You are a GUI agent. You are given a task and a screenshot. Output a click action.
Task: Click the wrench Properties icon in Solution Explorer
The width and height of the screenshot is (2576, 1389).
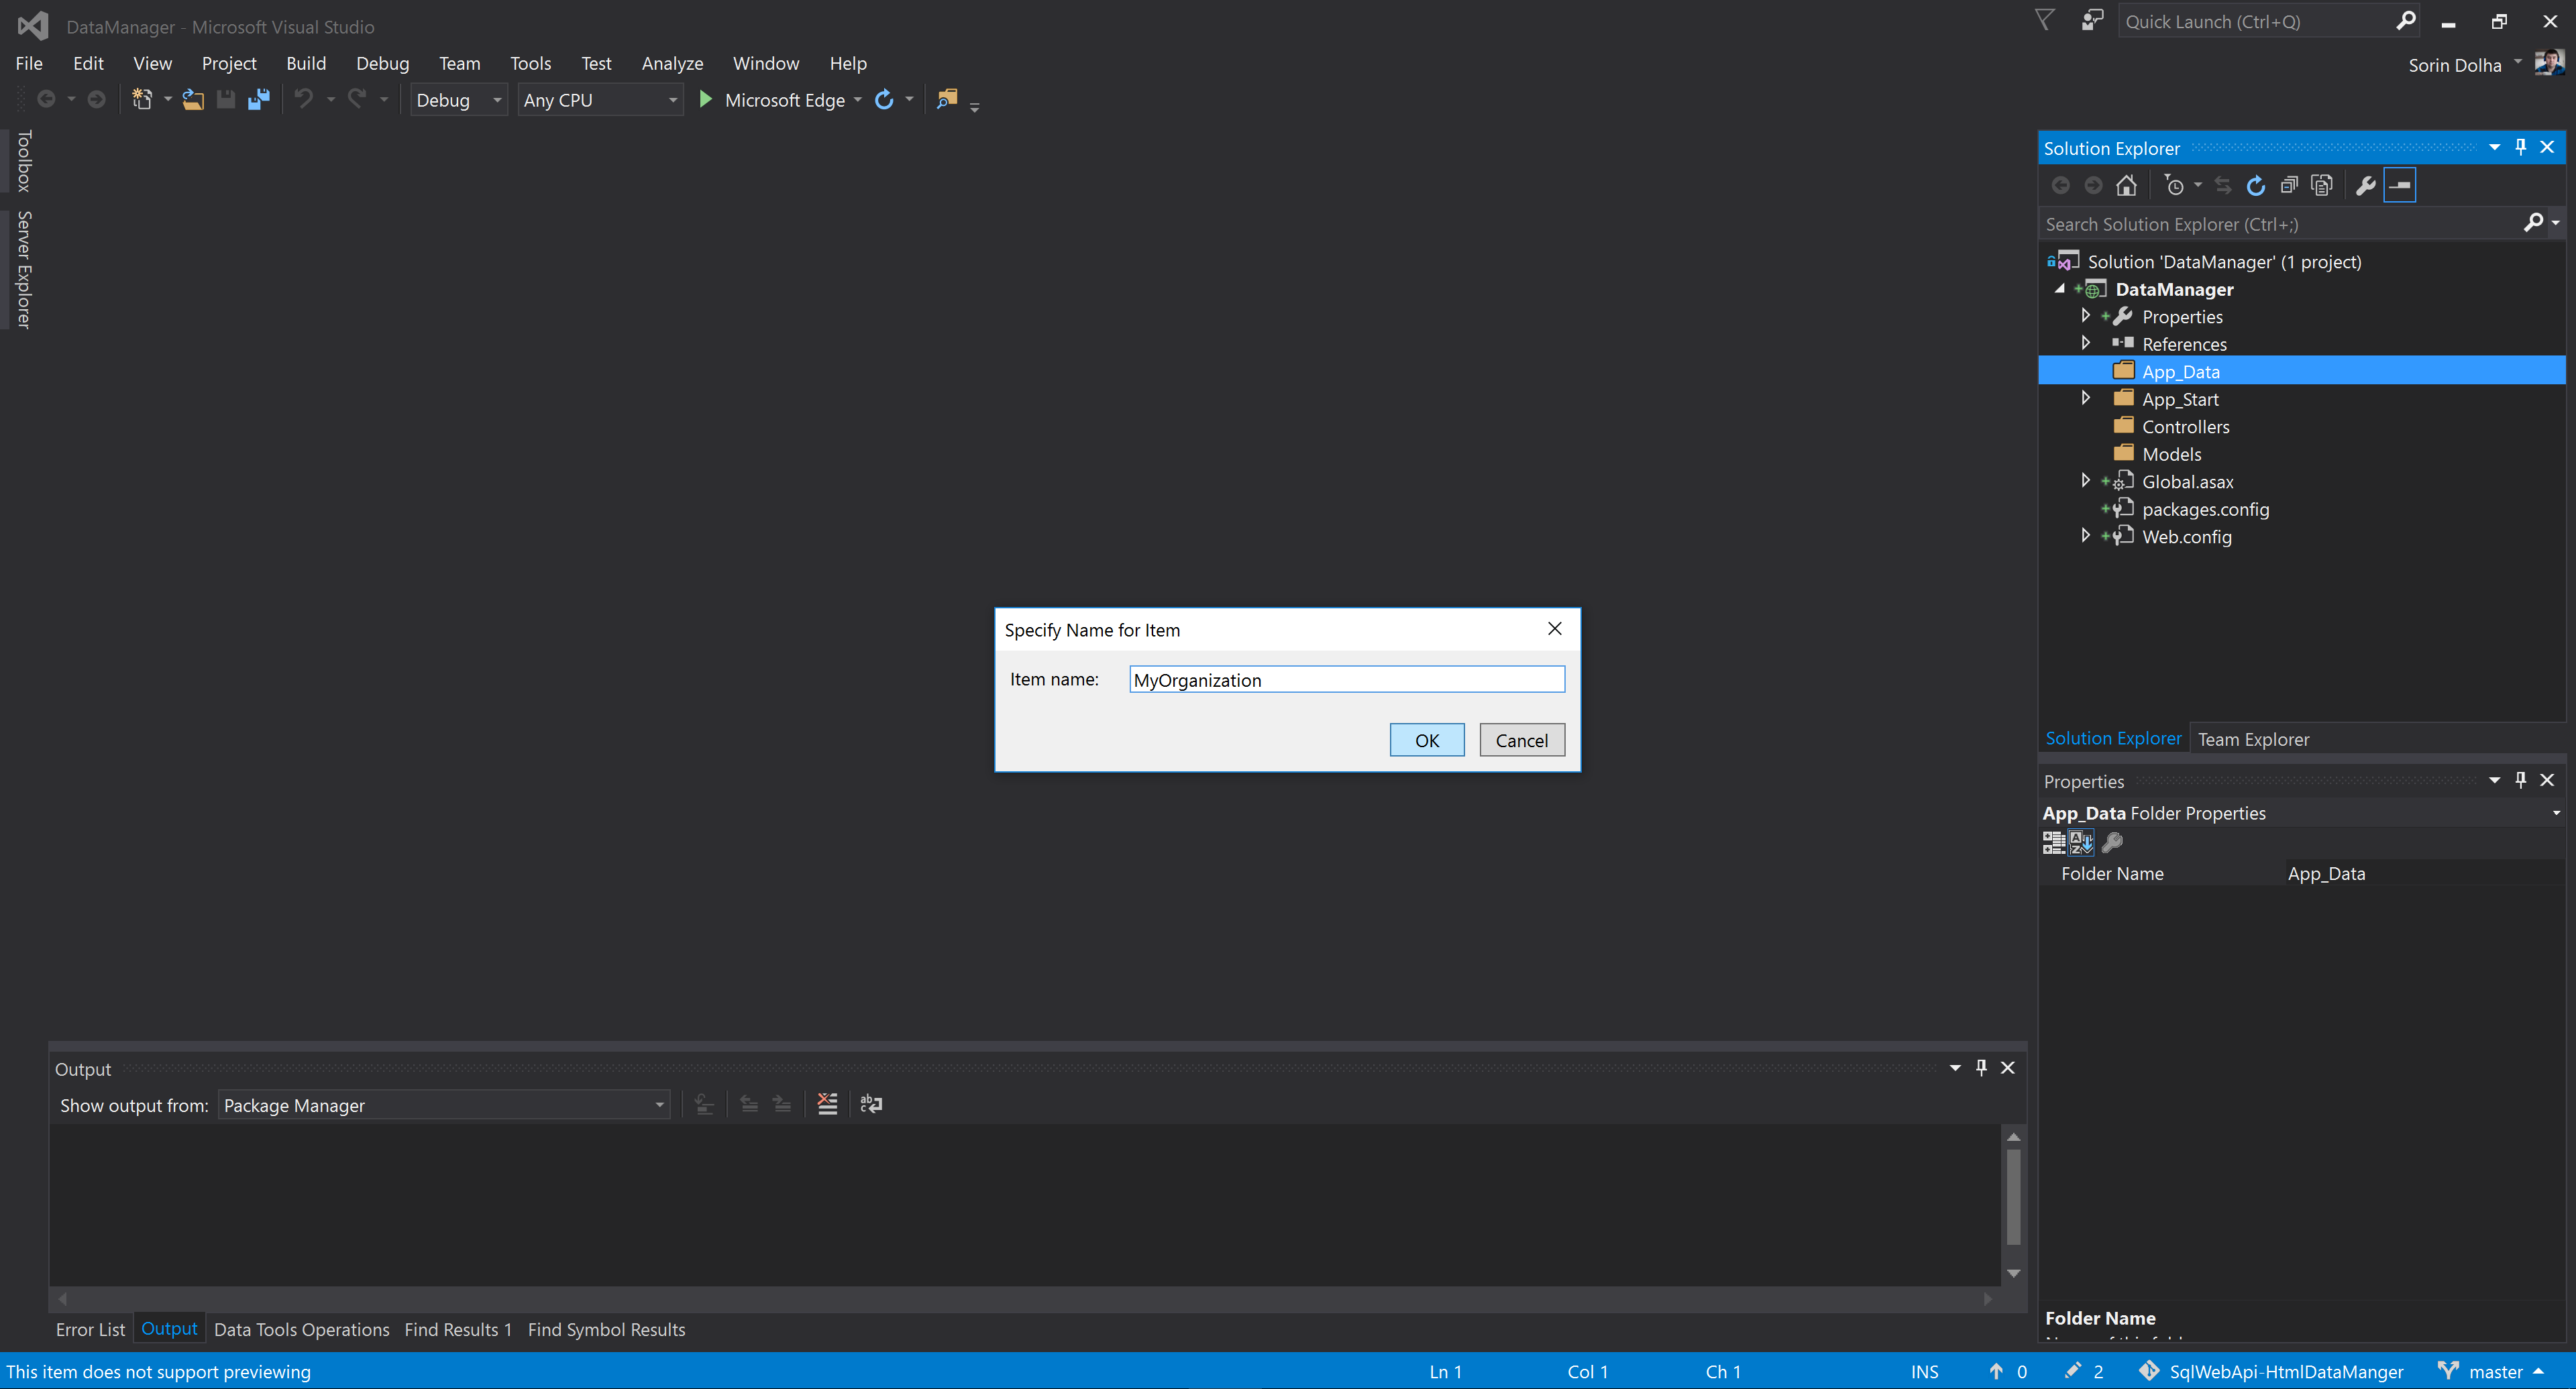(x=2365, y=186)
